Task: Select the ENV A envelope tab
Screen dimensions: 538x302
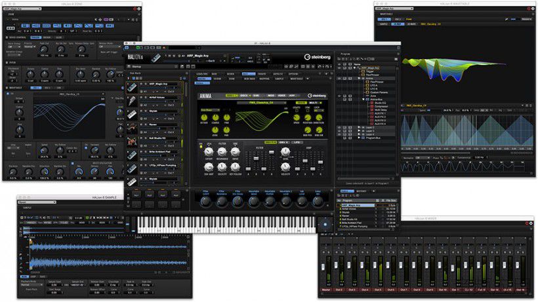Action: (x=283, y=142)
